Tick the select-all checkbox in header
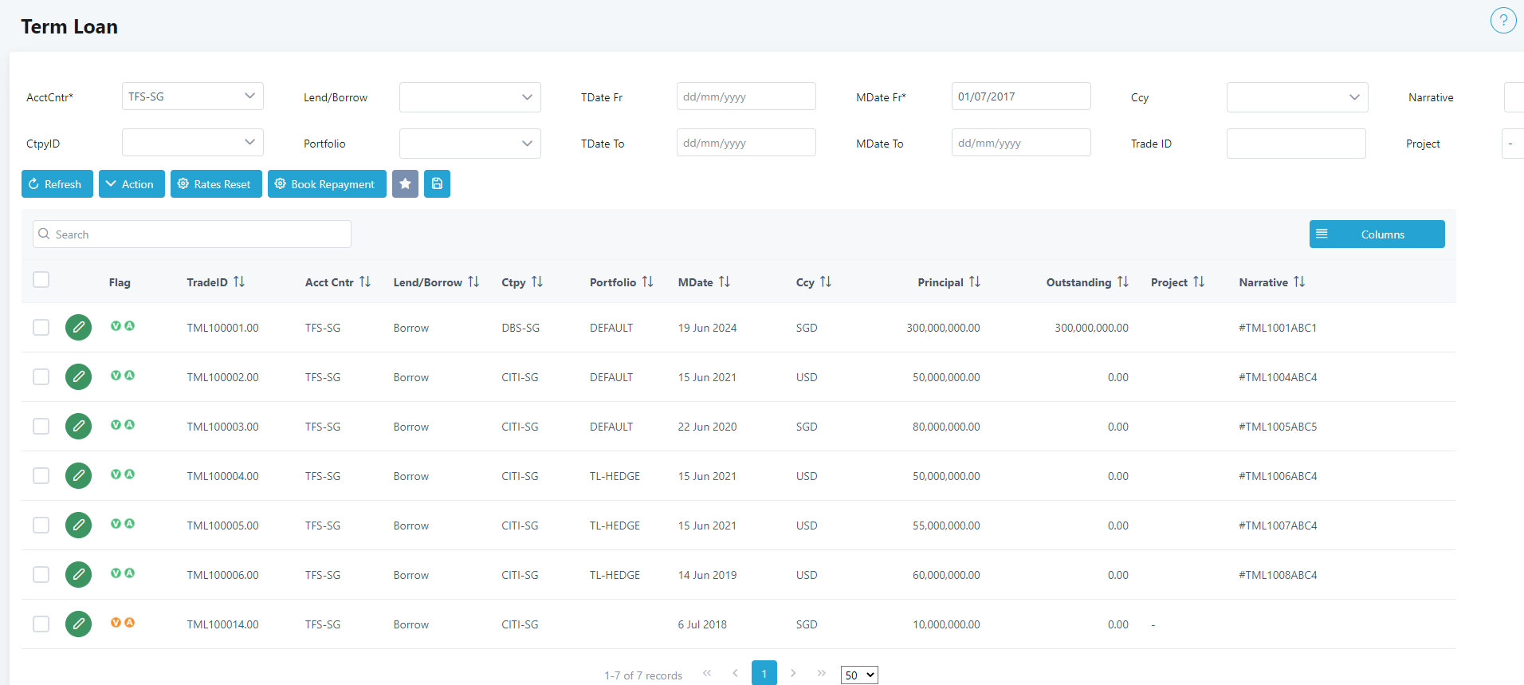 (41, 280)
